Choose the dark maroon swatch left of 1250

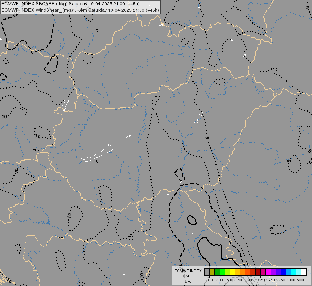coord(258,272)
